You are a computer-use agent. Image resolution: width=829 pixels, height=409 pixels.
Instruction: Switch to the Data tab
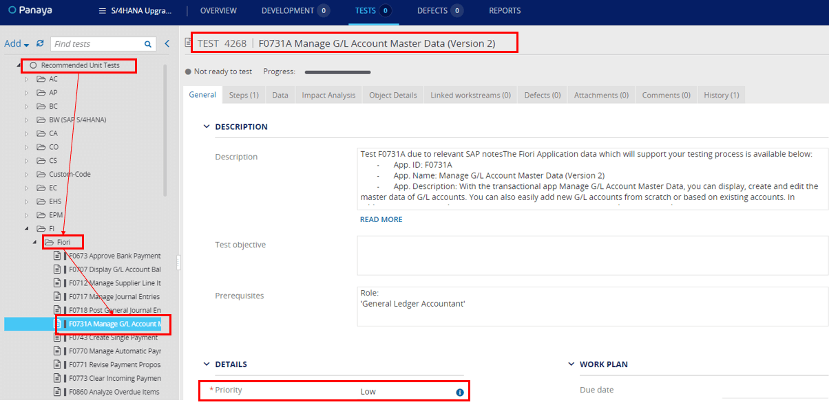tap(280, 95)
